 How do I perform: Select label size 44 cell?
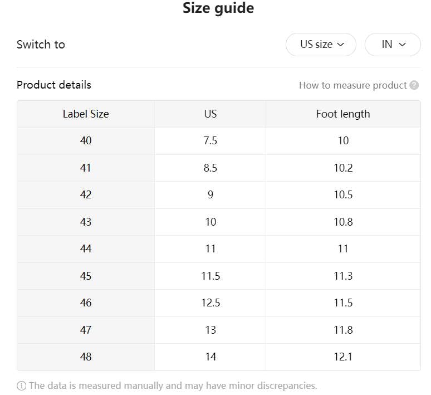click(x=86, y=248)
